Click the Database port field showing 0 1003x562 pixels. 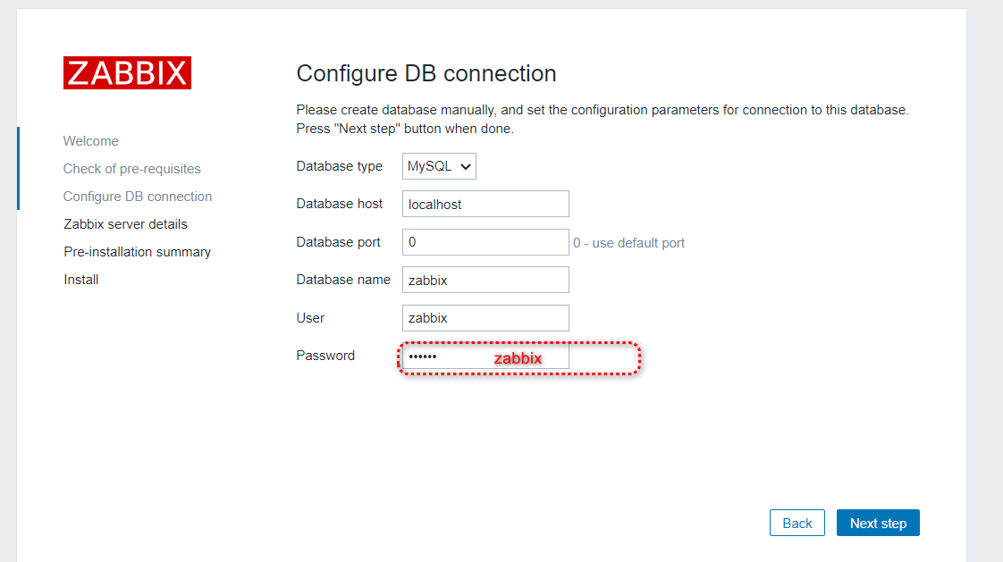click(485, 241)
